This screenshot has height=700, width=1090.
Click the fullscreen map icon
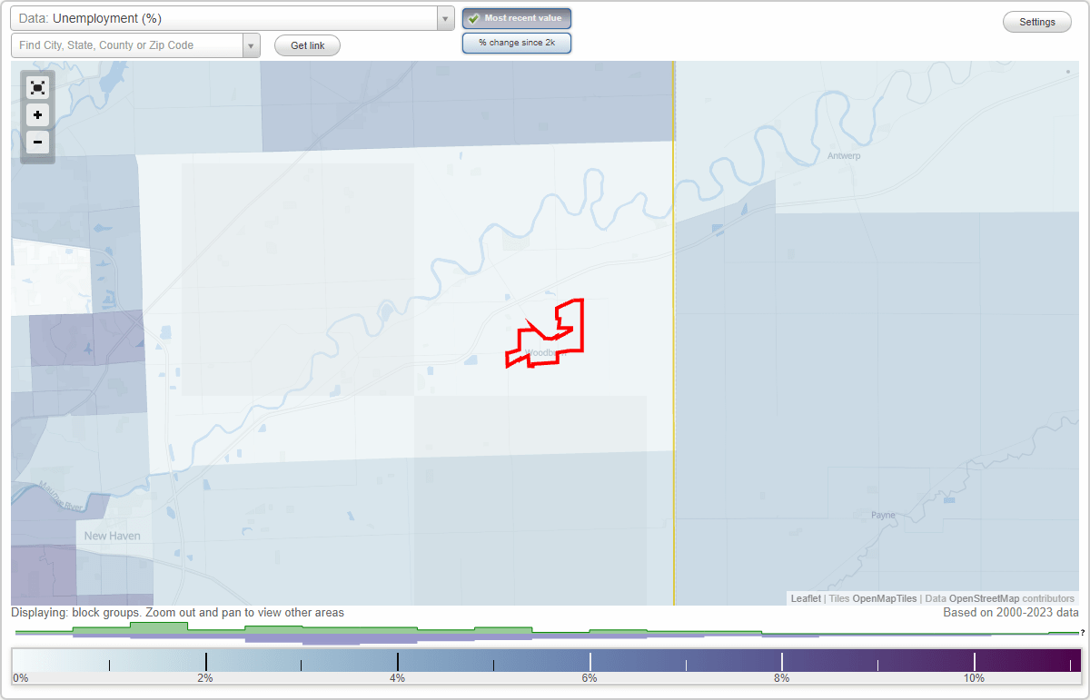[x=37, y=87]
